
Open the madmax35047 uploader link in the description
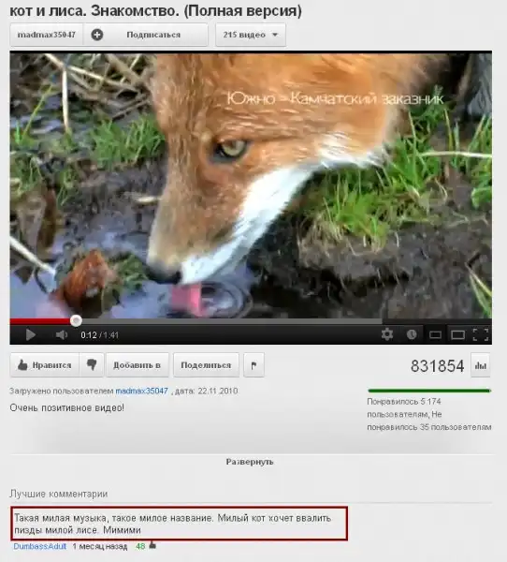(x=142, y=391)
